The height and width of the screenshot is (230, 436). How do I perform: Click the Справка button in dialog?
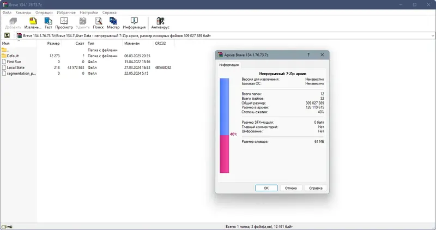(316, 188)
